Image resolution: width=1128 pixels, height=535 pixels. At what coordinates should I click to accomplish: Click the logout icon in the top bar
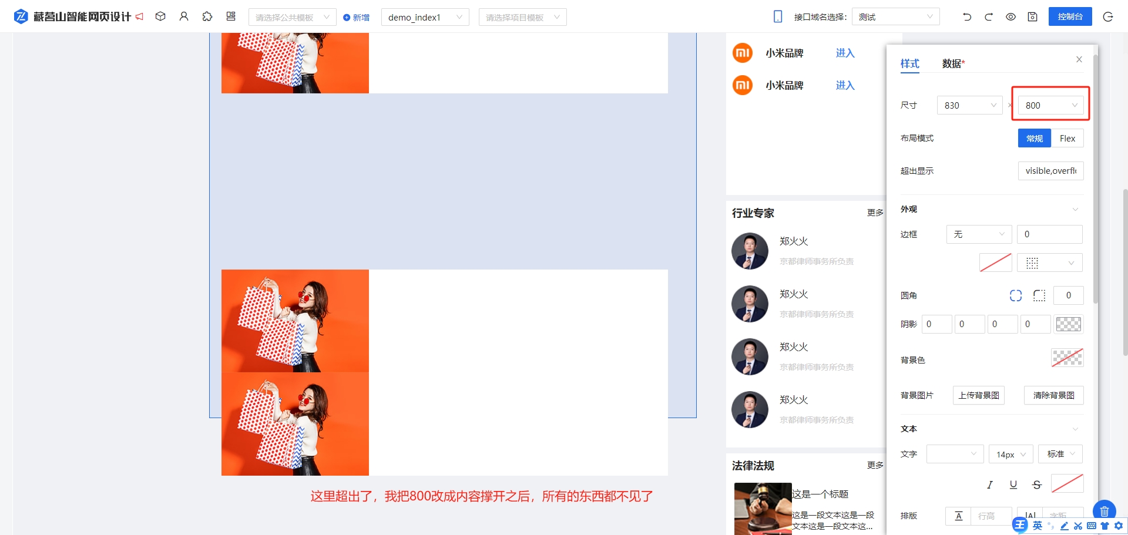tap(1108, 17)
